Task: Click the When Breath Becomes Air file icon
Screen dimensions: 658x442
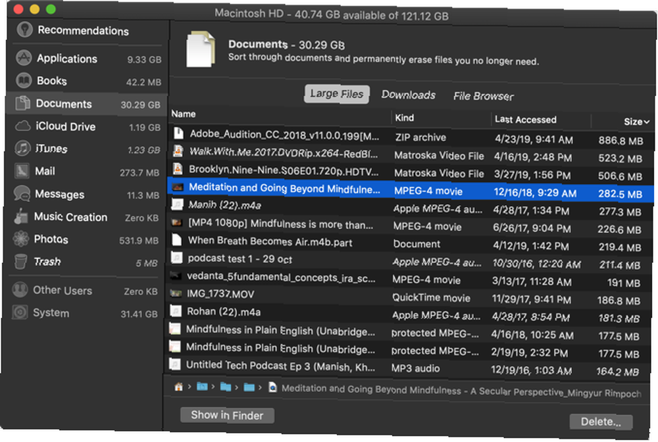Action: 177,240
